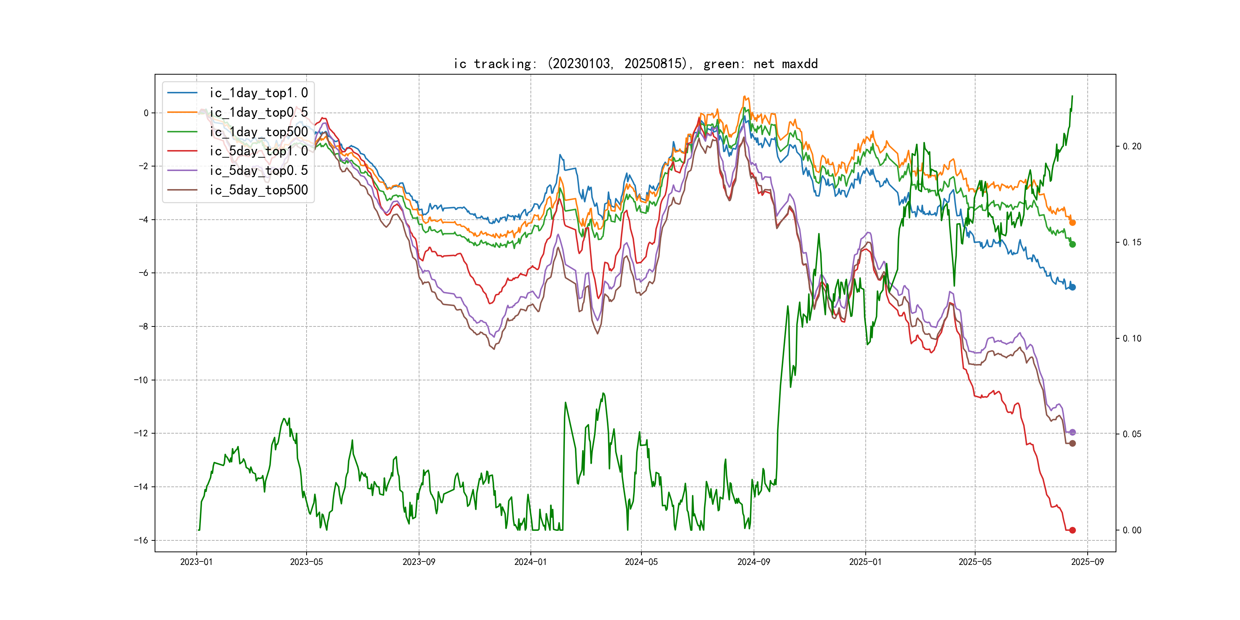Click the ic_1day_top500 legend label
Viewport: 1240px width, 620px height.
[x=258, y=132]
